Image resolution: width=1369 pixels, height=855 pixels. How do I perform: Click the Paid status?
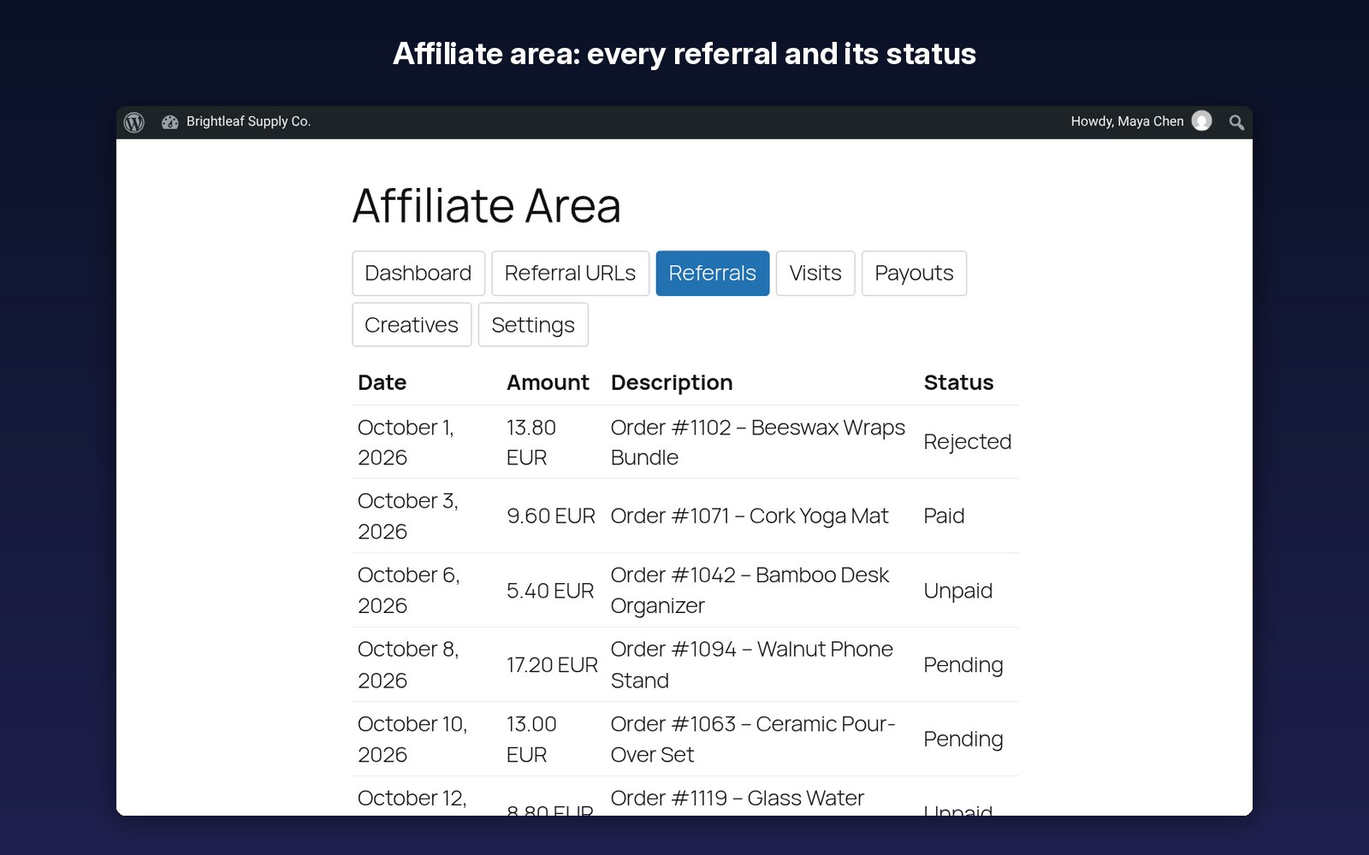[944, 516]
